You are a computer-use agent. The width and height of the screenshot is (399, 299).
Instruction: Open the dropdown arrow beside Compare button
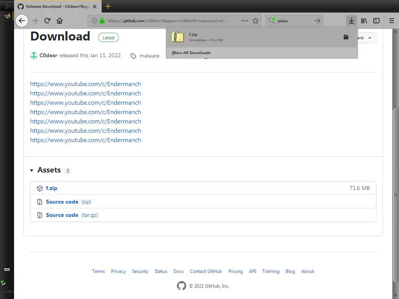tap(370, 38)
